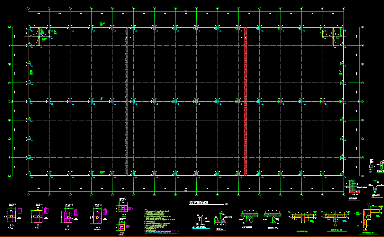Select the DZ2 column section detail
384x237 pixels.
[x=38, y=217]
